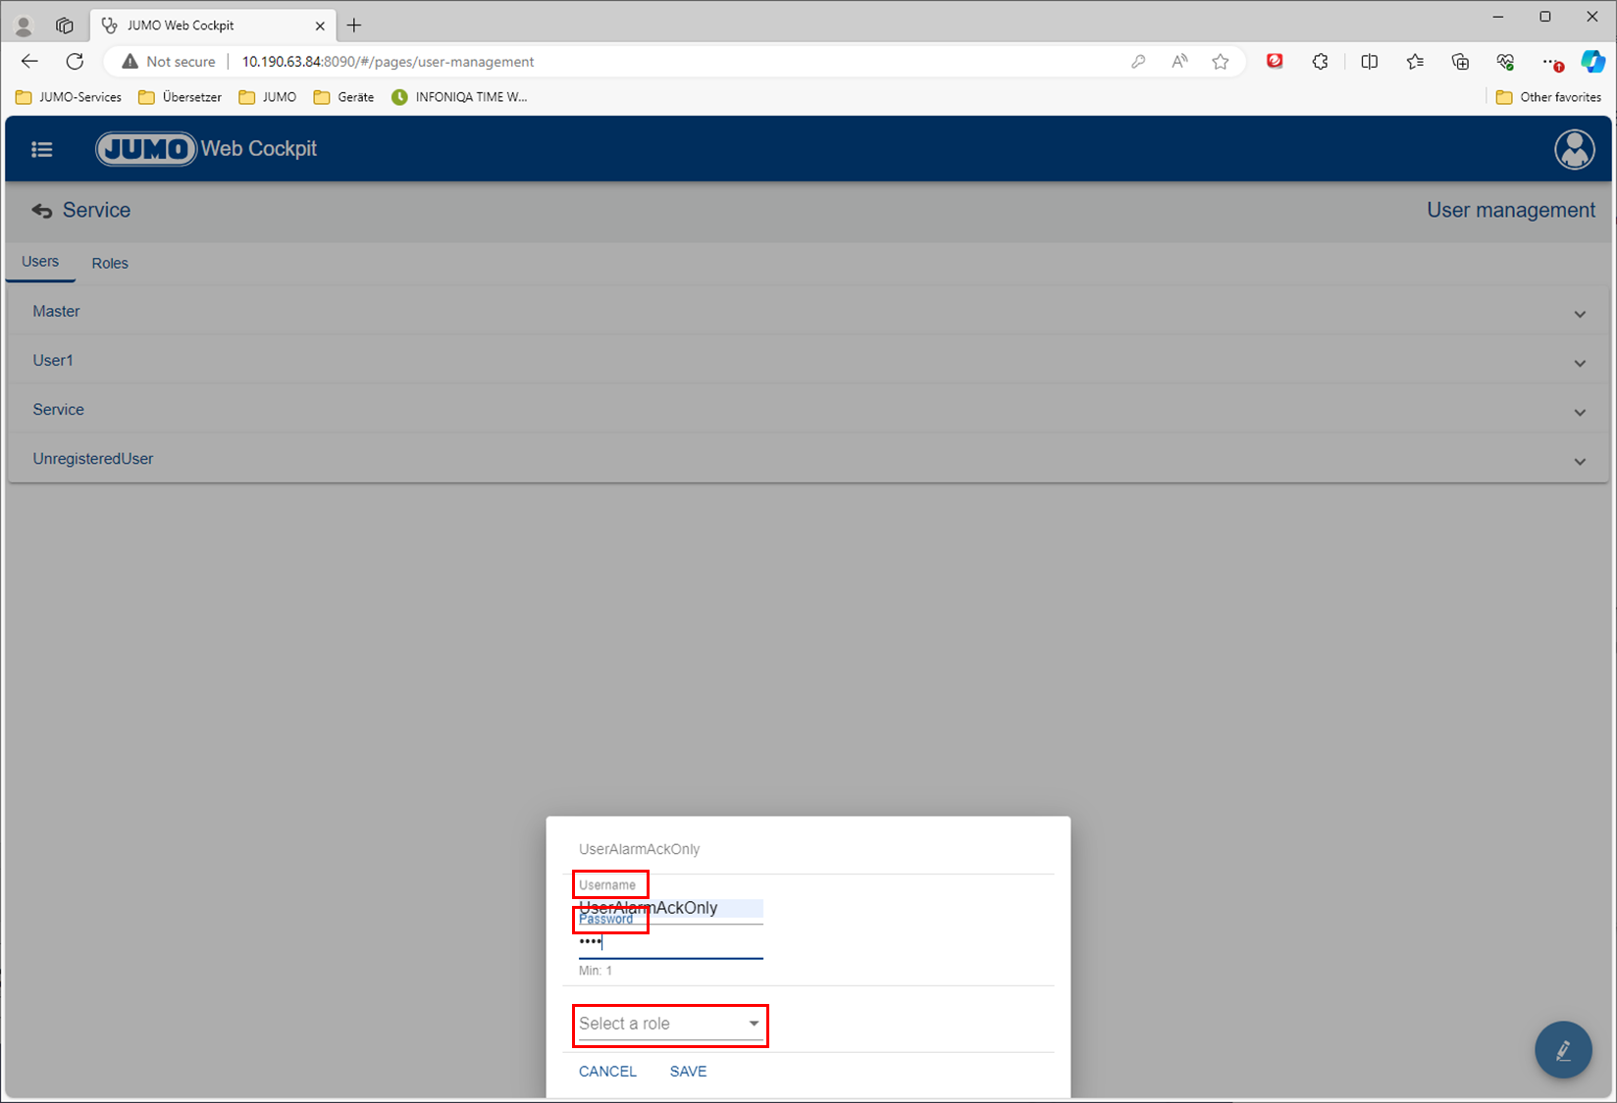Open the Copilot sidebar icon
This screenshot has height=1103, width=1617.
[x=1591, y=62]
